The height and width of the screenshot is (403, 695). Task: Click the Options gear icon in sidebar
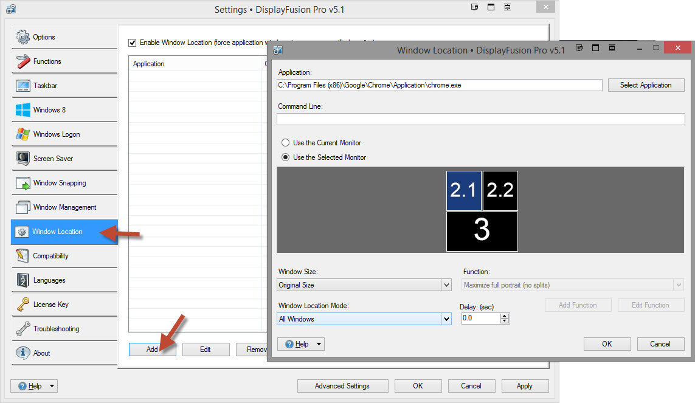pos(23,37)
